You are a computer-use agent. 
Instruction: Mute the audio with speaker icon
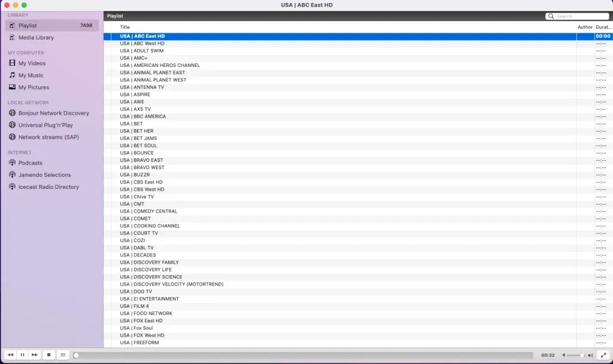click(563, 354)
